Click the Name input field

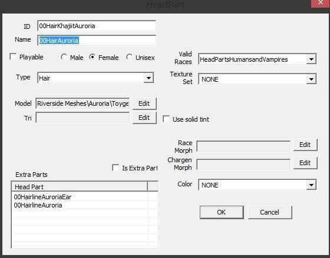[97, 41]
